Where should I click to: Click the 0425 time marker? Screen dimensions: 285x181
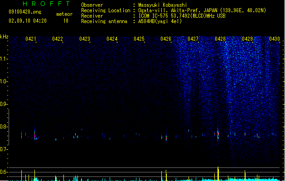point(139,39)
